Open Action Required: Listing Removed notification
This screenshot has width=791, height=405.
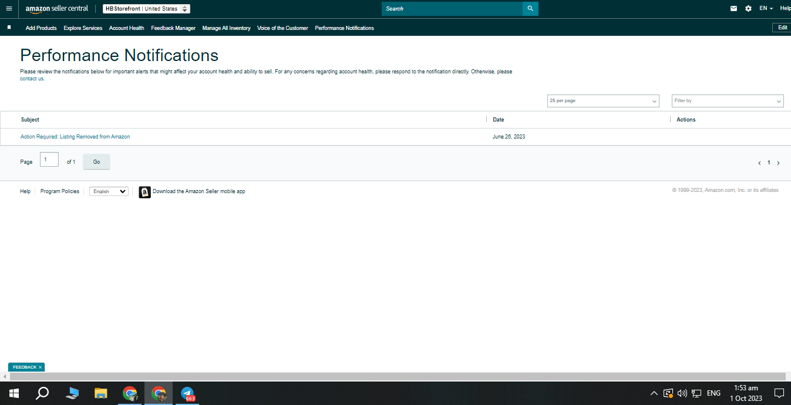tap(75, 137)
